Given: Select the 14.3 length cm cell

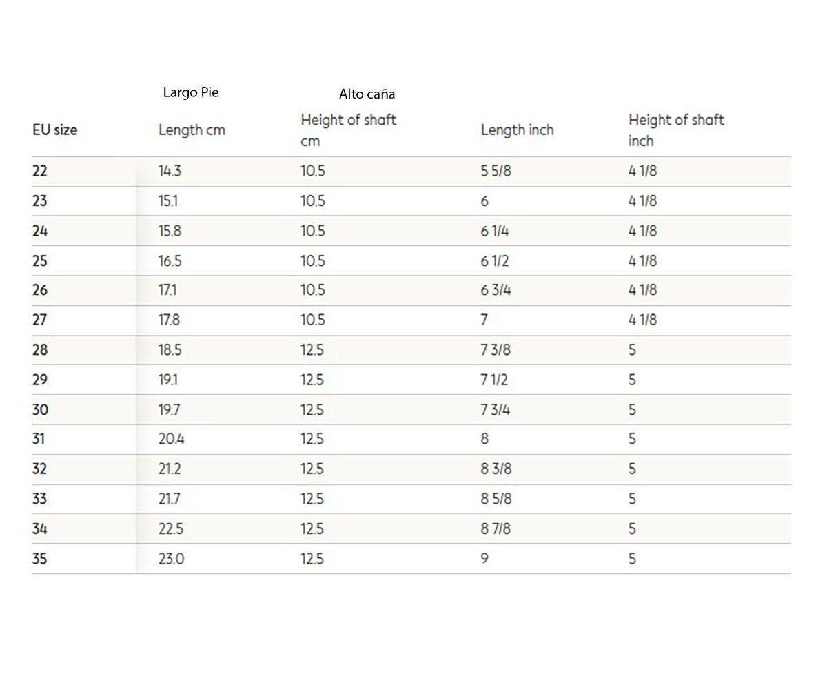Looking at the screenshot, I should pos(170,171).
